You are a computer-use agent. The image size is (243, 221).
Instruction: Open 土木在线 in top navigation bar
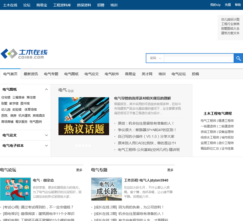click(x=10, y=5)
